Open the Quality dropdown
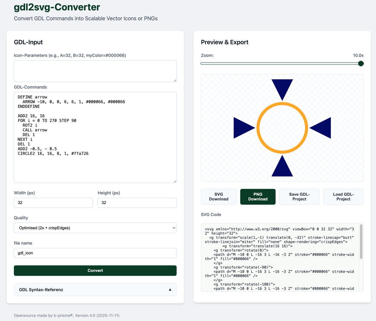The height and width of the screenshot is (321, 376). (x=95, y=228)
